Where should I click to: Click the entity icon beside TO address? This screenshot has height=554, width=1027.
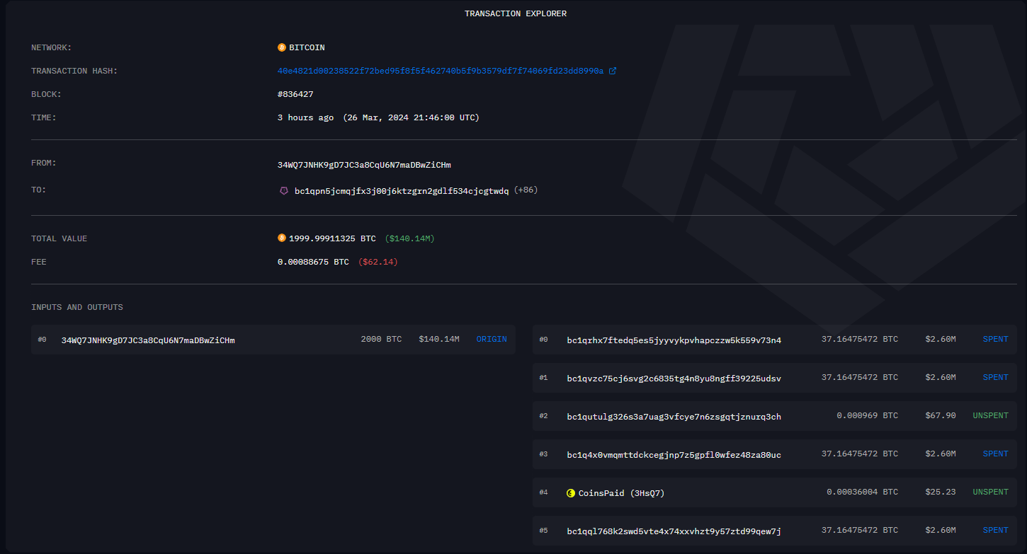pyautogui.click(x=284, y=191)
